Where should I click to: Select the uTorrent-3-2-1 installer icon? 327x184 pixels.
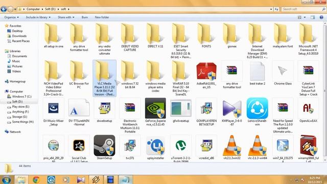pos(181,145)
